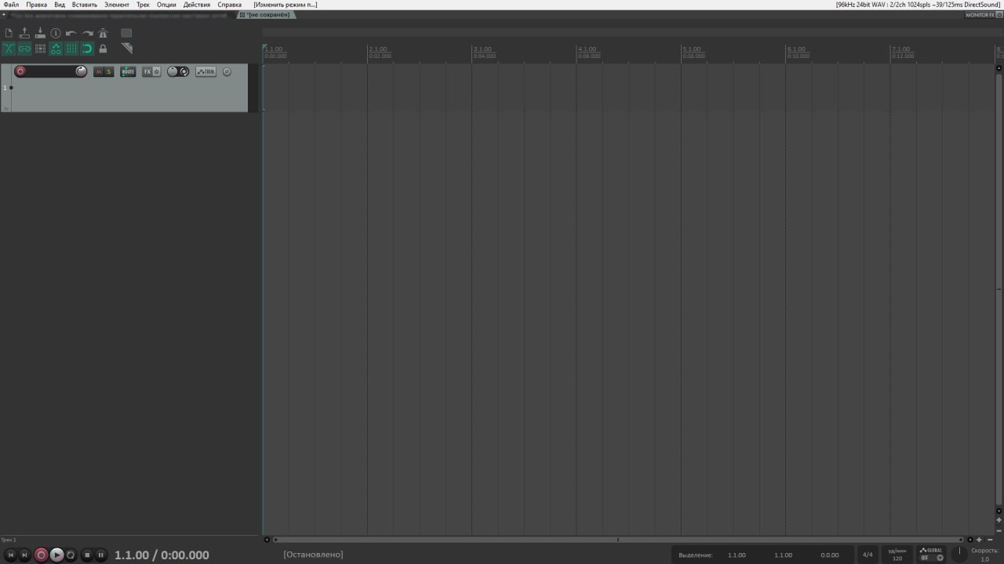1004x564 pixels.
Task: Click the transport Pause button
Action: coord(100,555)
